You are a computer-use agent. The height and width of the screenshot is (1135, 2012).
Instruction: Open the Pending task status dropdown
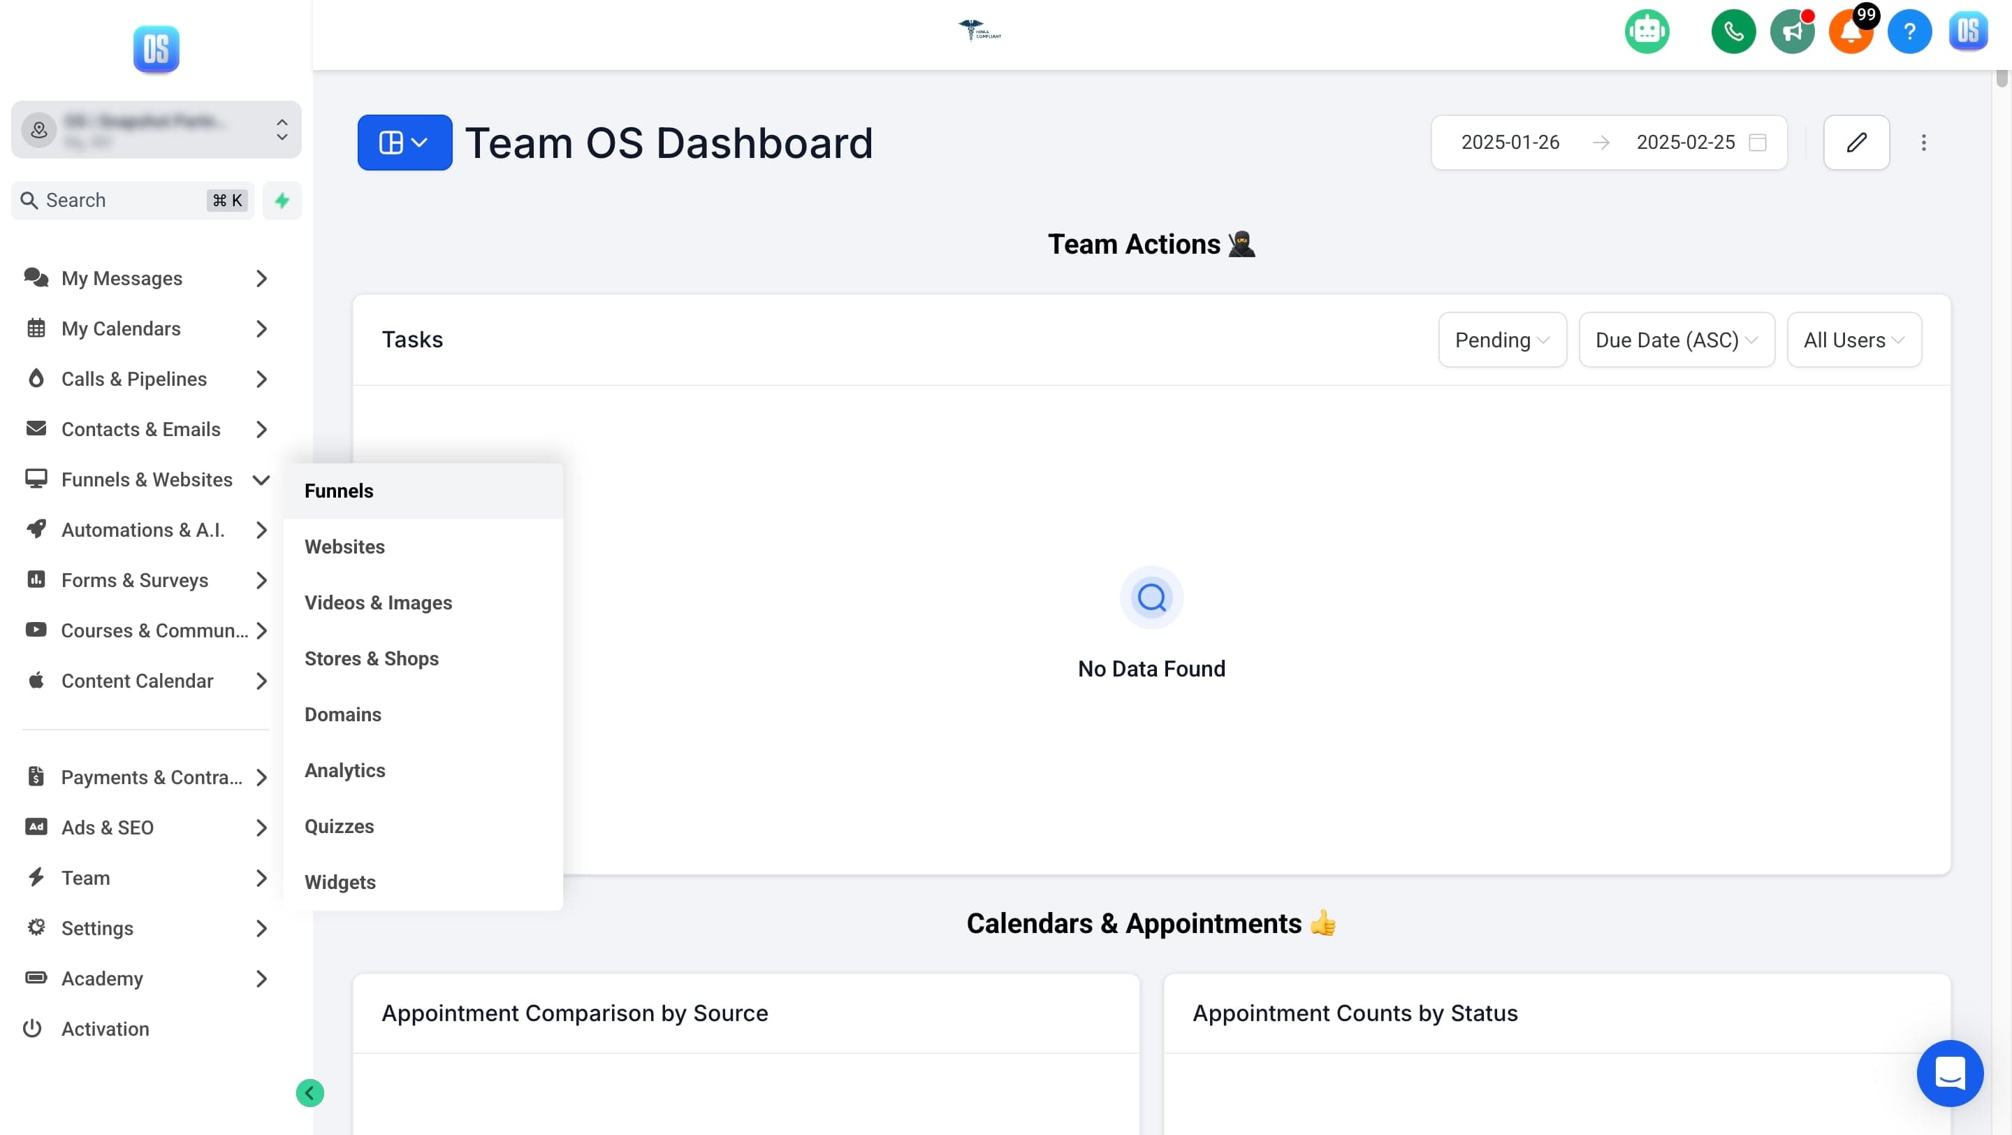pos(1502,340)
